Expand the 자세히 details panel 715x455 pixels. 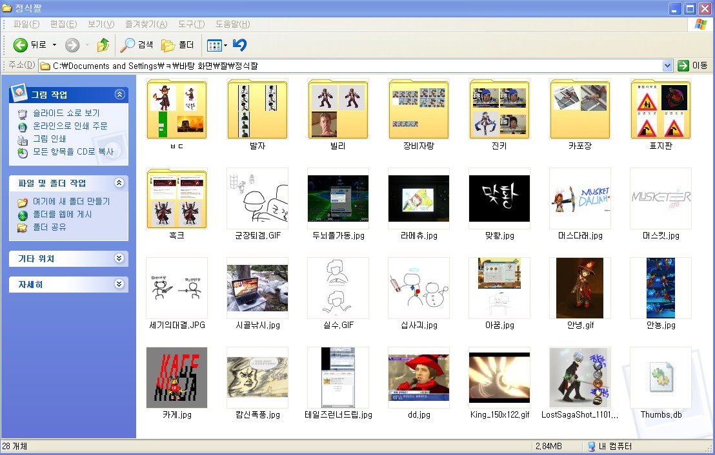click(119, 284)
